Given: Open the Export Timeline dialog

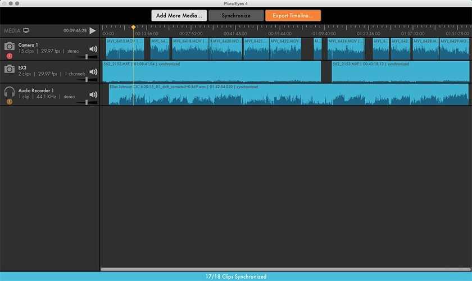Looking at the screenshot, I should click(x=293, y=16).
